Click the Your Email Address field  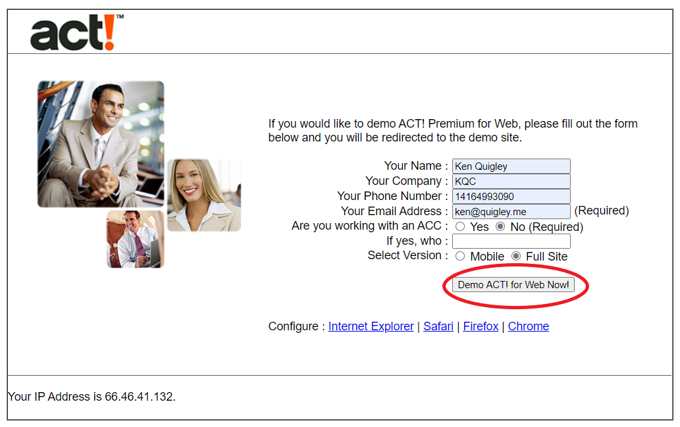click(x=511, y=212)
